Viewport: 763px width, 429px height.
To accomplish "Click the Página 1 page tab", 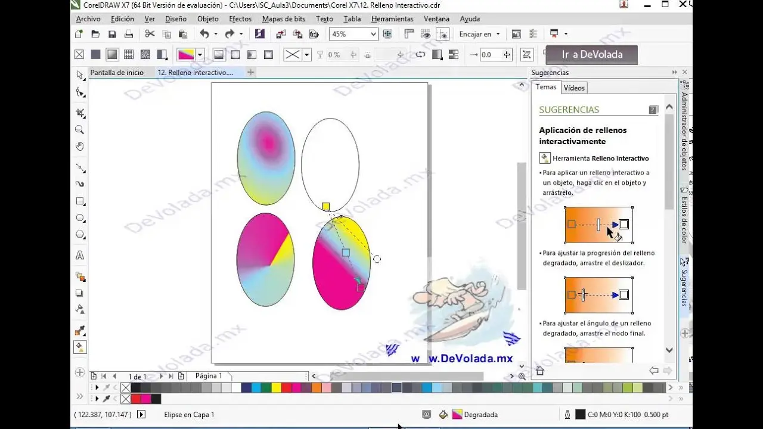I will pos(209,376).
